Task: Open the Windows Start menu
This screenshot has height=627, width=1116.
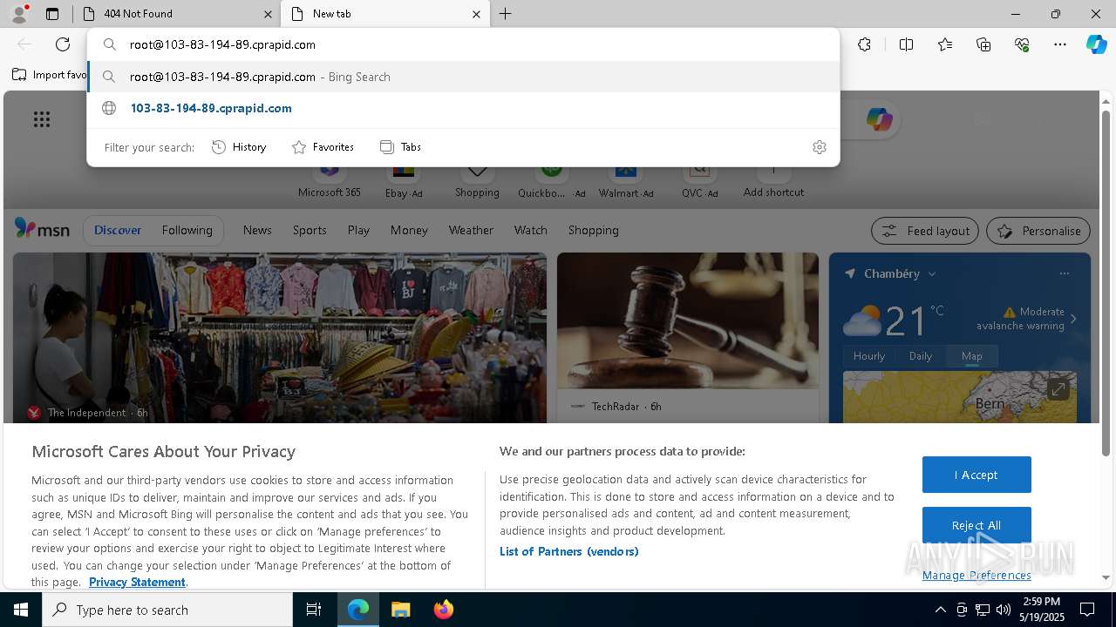Action: (x=21, y=610)
